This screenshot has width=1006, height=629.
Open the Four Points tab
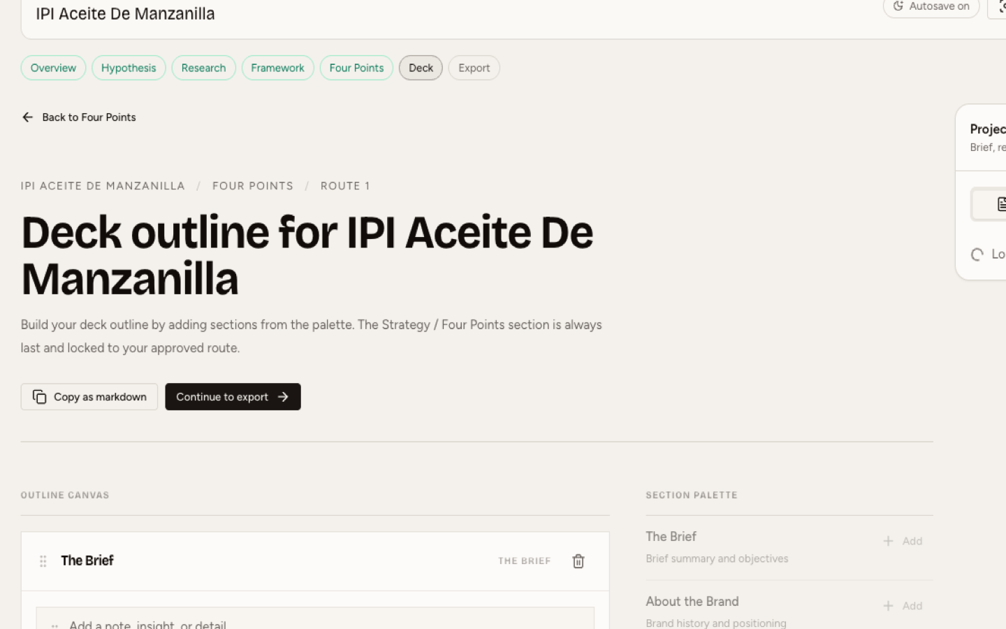[356, 68]
